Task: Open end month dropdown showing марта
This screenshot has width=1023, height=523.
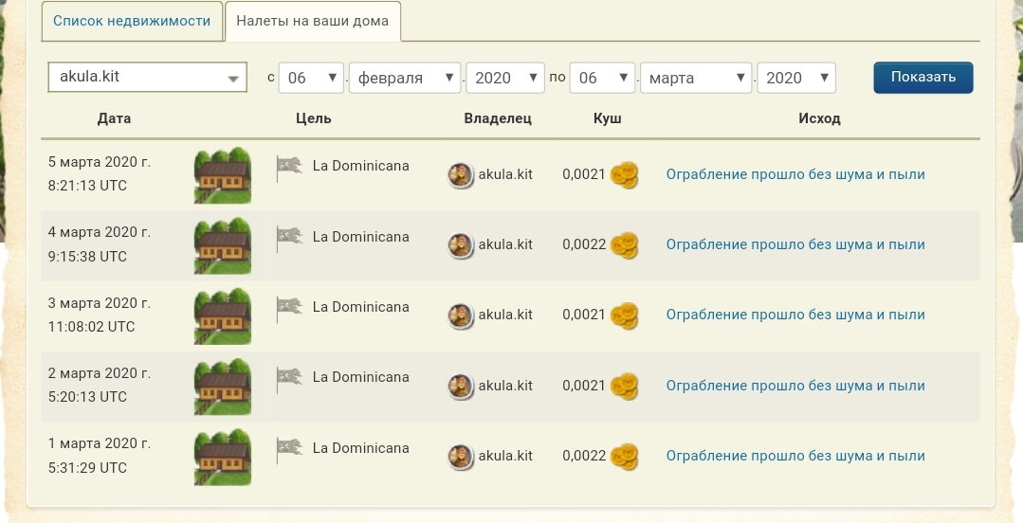Action: [x=696, y=78]
